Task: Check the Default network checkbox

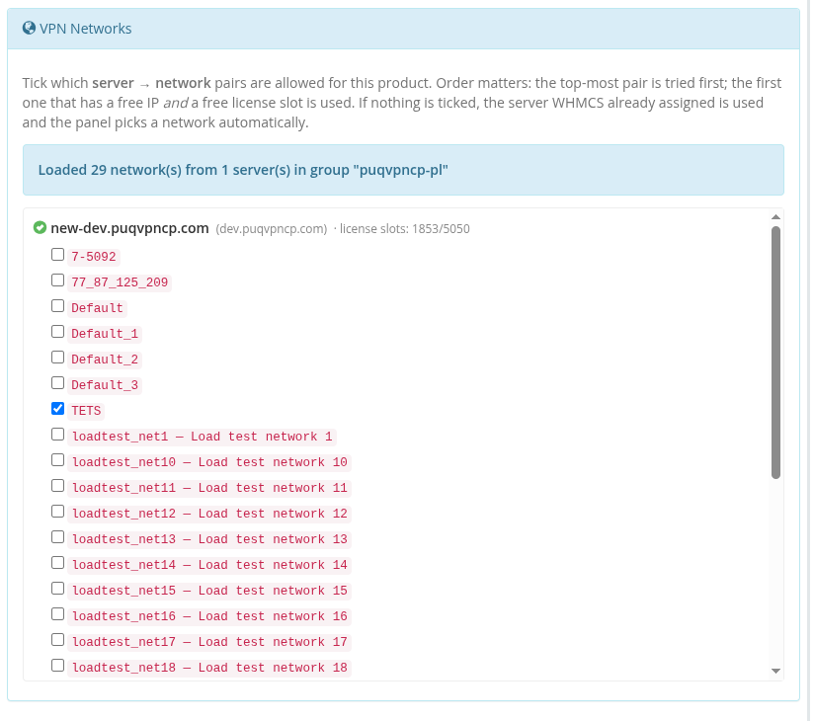Action: pyautogui.click(x=58, y=306)
